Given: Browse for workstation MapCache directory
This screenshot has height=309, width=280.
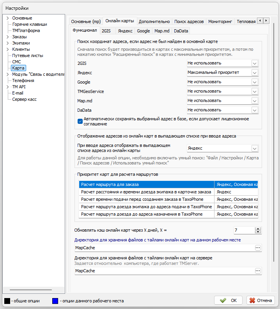Looking at the screenshot, I should 258,248.
